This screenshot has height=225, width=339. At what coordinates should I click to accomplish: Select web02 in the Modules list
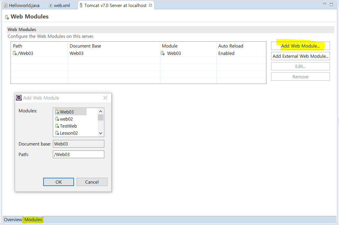[66, 119]
